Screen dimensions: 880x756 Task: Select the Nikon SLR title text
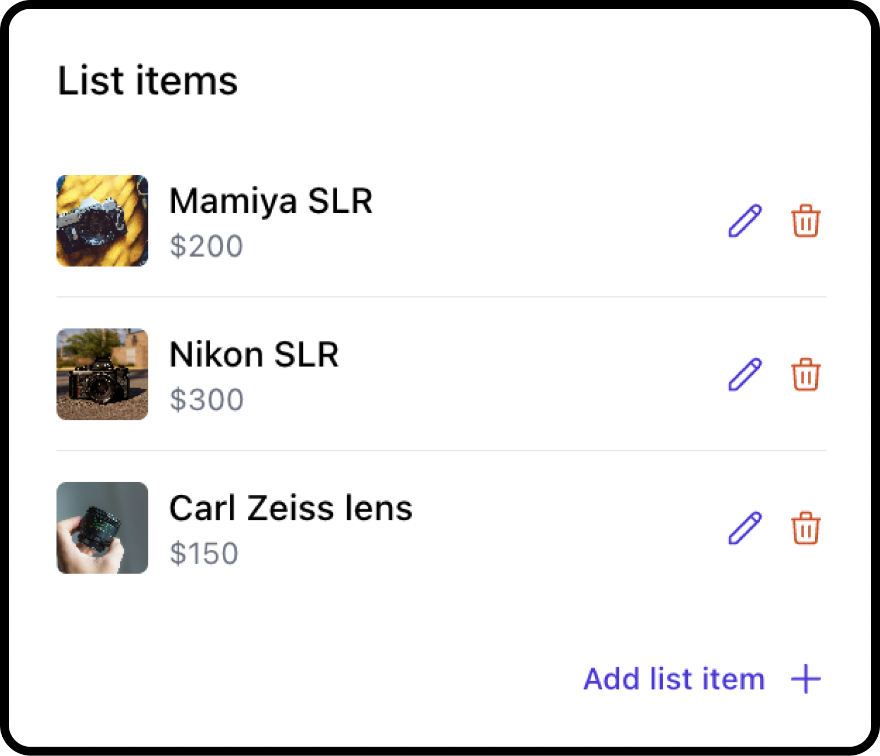(254, 354)
